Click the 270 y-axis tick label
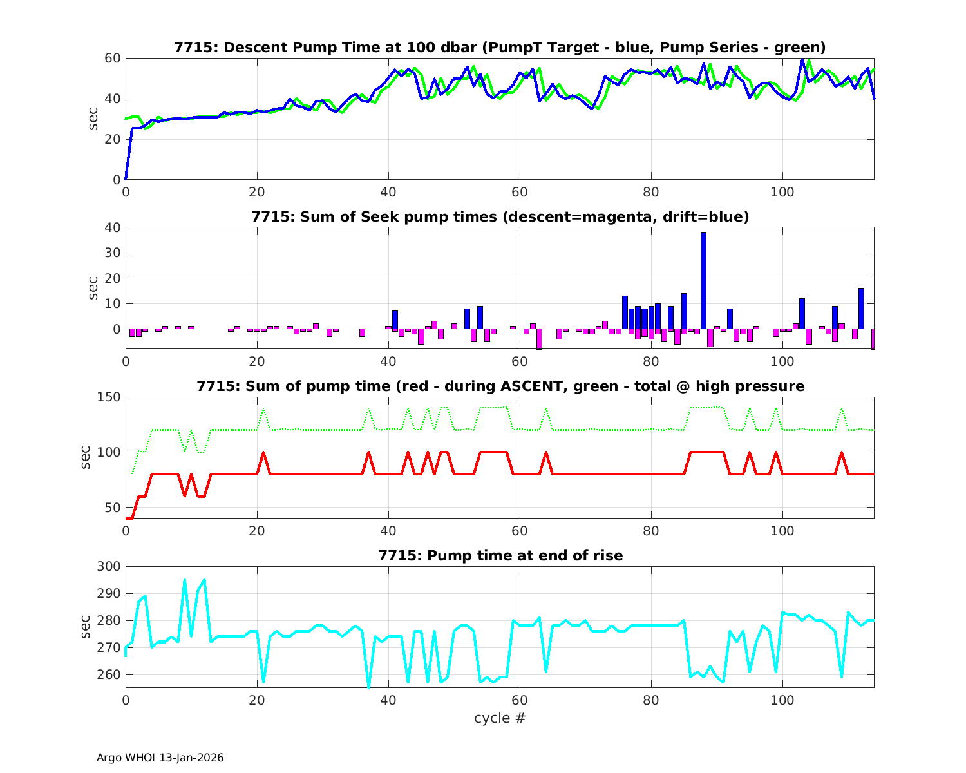Viewport: 966px width, 773px height. (x=109, y=648)
